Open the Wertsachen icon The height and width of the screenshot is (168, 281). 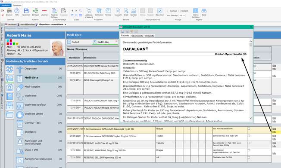tap(99, 11)
